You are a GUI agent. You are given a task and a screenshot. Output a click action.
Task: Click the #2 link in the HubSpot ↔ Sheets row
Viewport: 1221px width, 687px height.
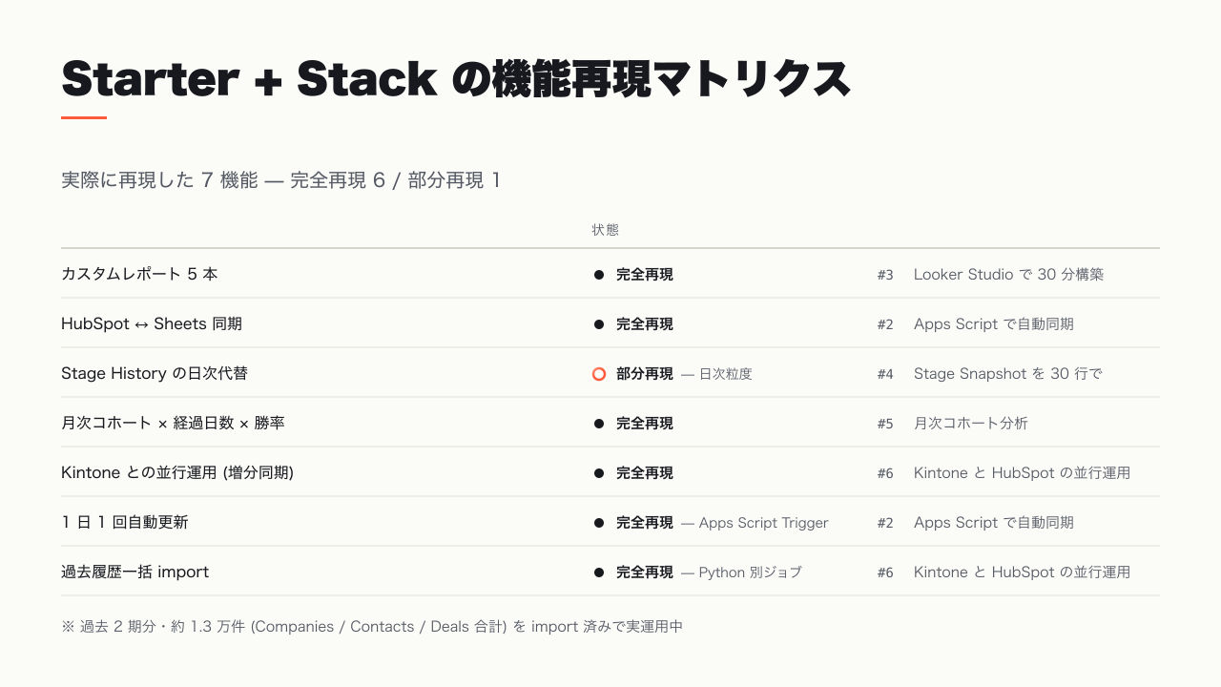pyautogui.click(x=975, y=324)
